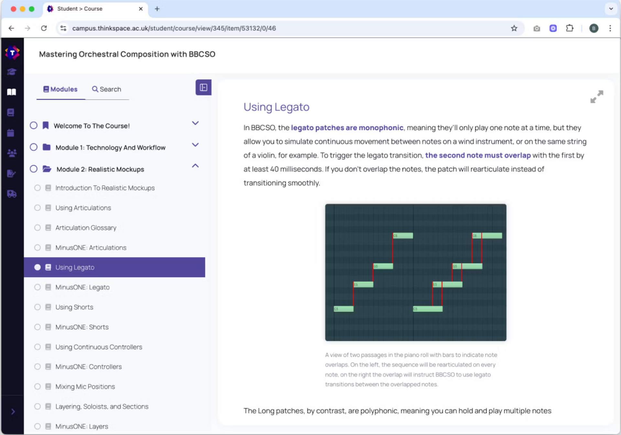Open the browser extensions puzzle icon
This screenshot has height=435, width=621.
tap(570, 28)
